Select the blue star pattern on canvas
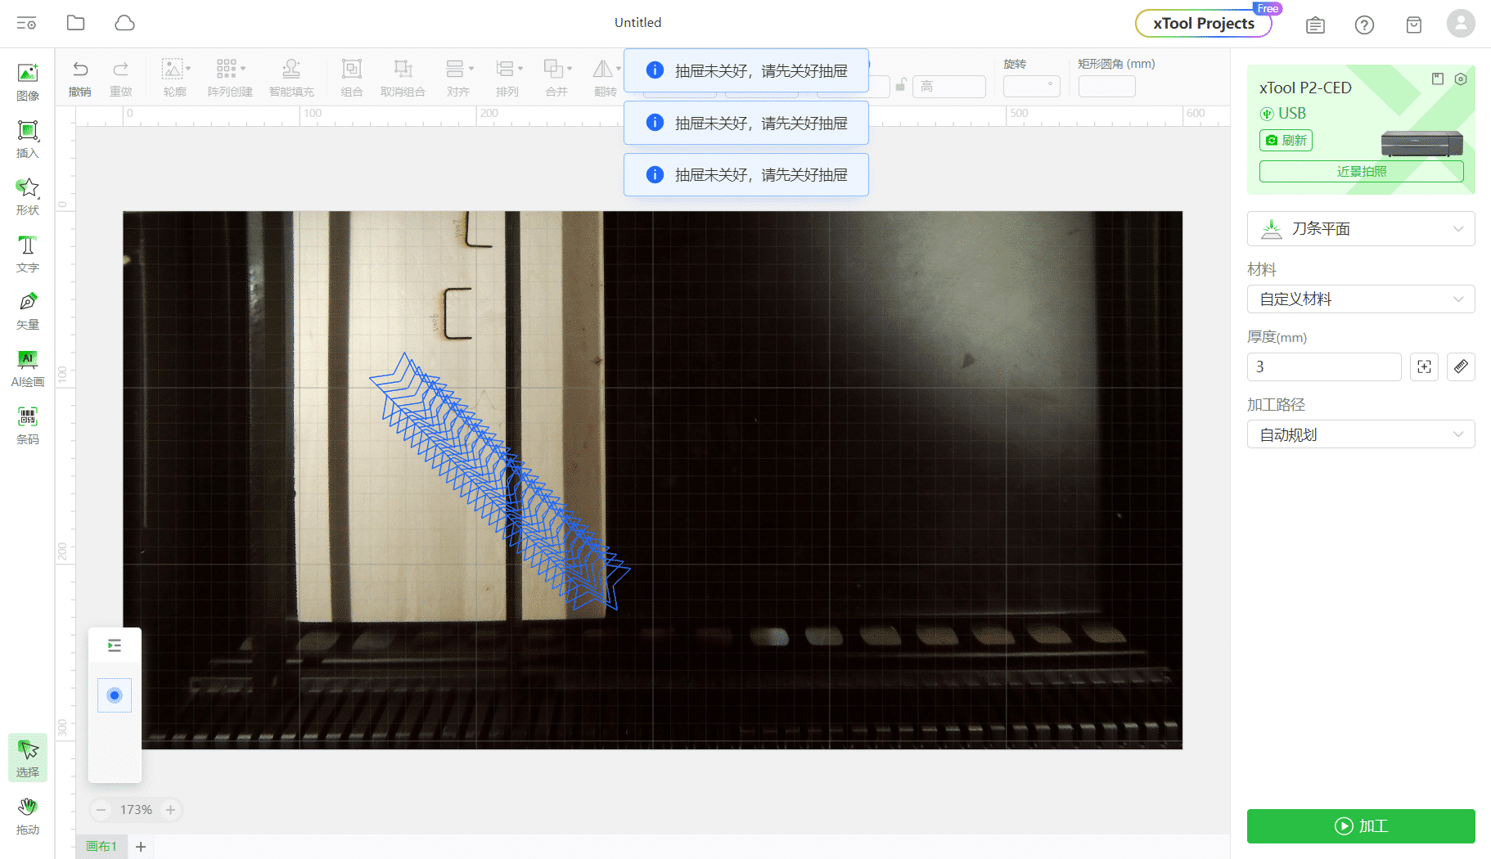 click(x=501, y=483)
